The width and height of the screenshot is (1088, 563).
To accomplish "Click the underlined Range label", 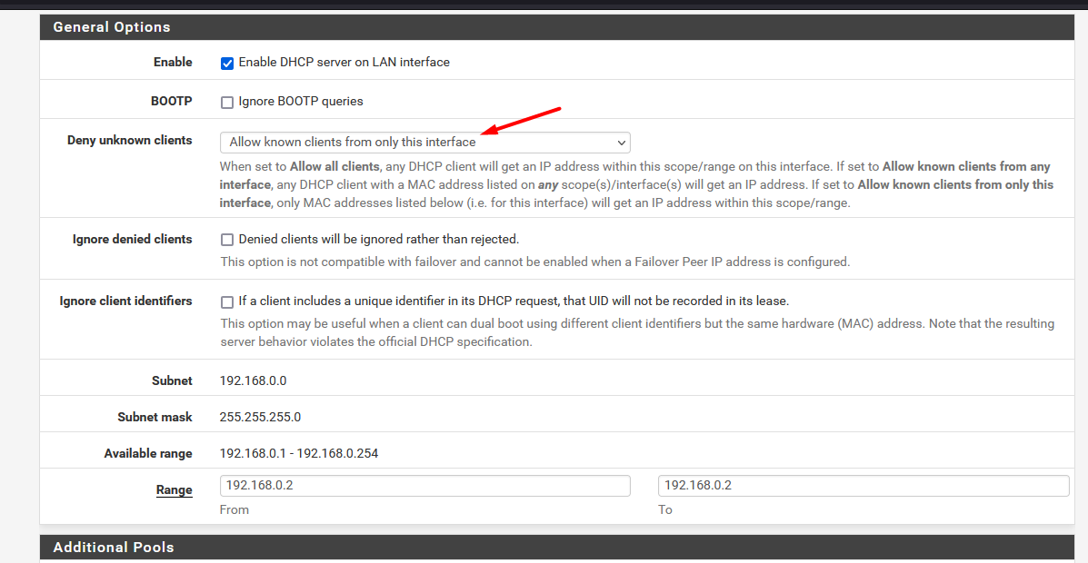I will coord(174,490).
